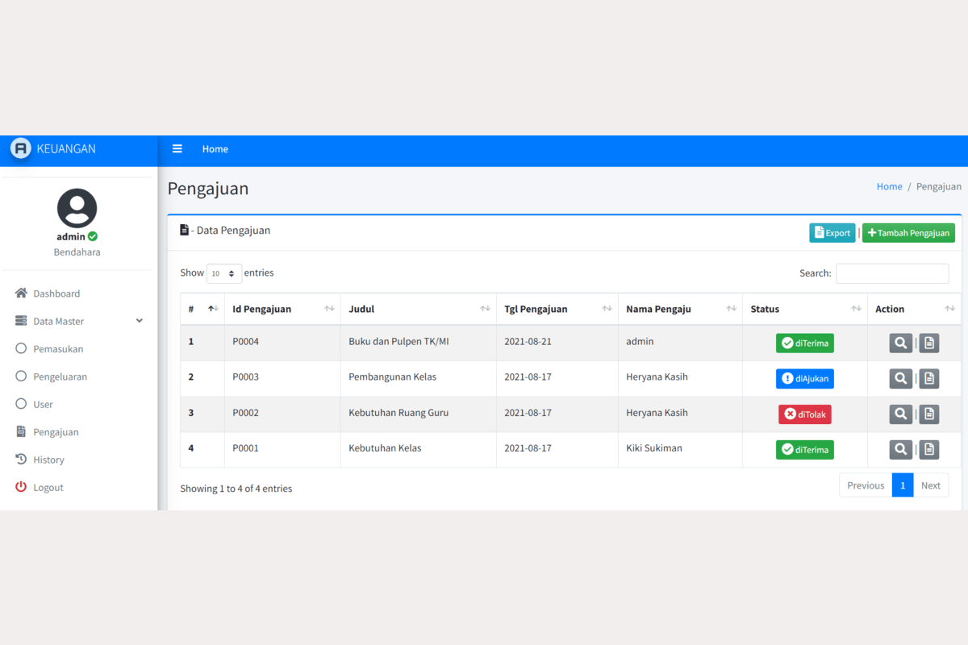
Task: Click the admin profile avatar
Action: tap(77, 208)
